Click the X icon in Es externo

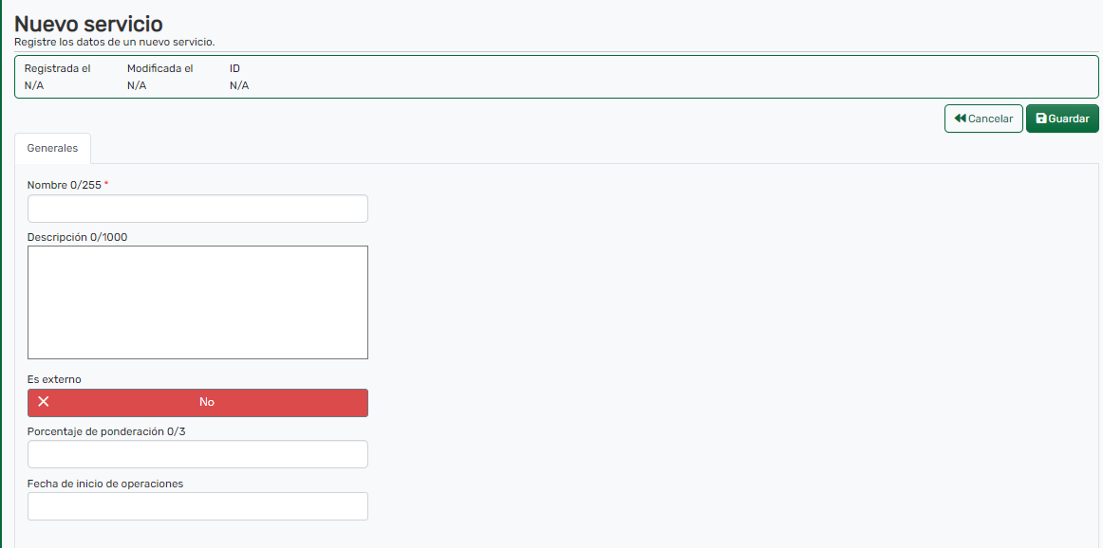coord(44,402)
